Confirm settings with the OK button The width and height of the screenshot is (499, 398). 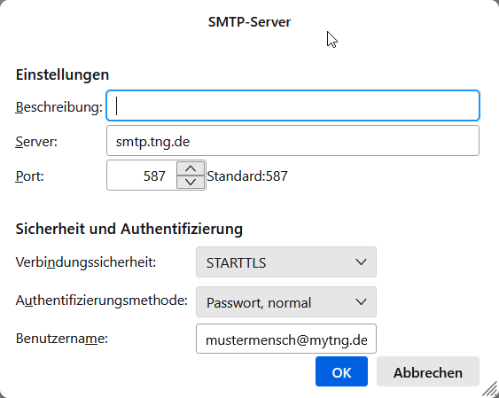pyautogui.click(x=341, y=371)
